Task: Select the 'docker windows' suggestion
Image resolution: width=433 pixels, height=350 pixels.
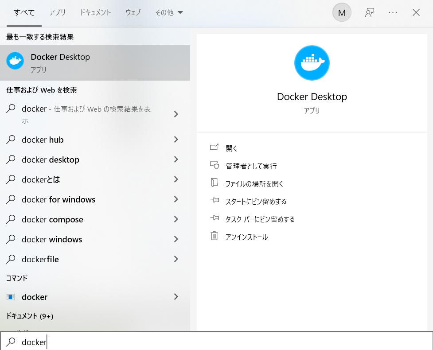Action: [x=95, y=239]
